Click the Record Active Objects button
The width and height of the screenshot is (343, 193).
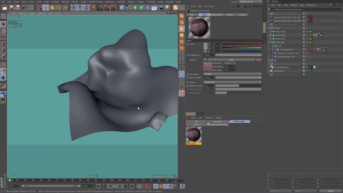(144, 186)
